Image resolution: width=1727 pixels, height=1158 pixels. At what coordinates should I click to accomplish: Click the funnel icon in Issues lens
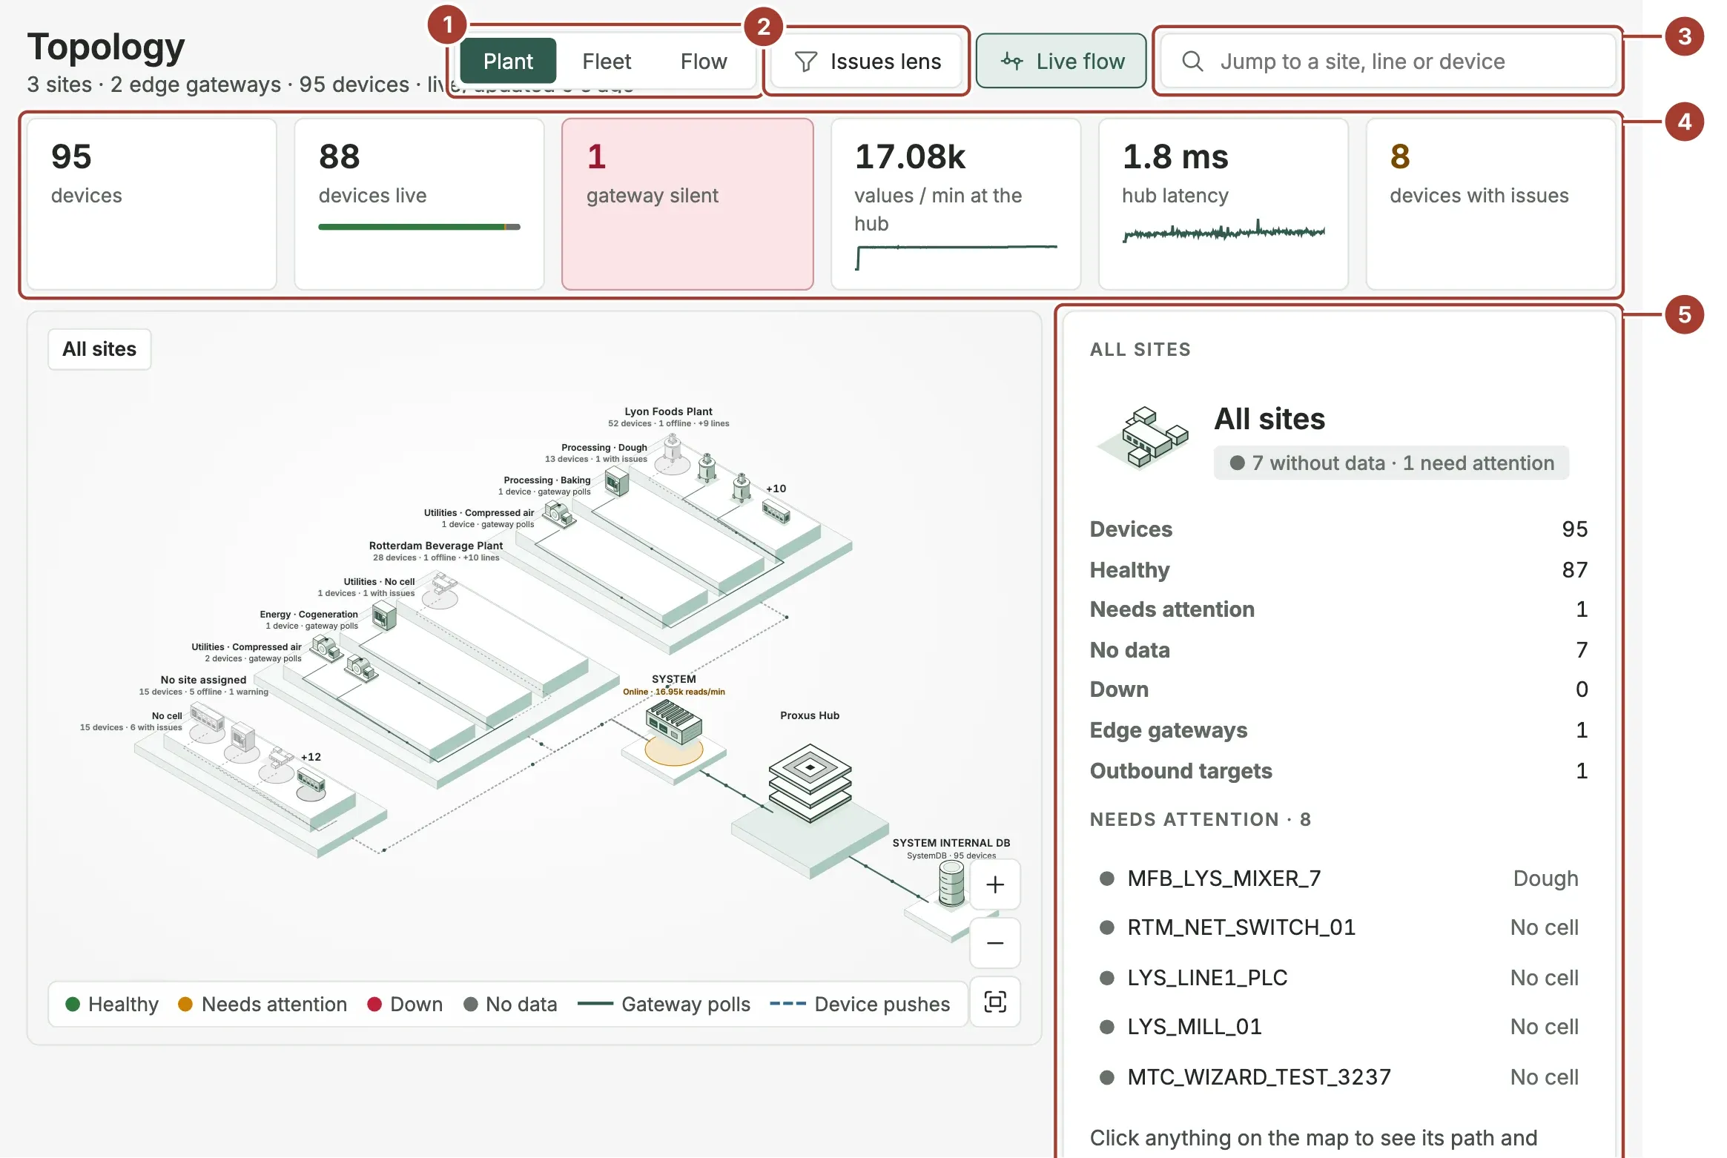point(806,62)
